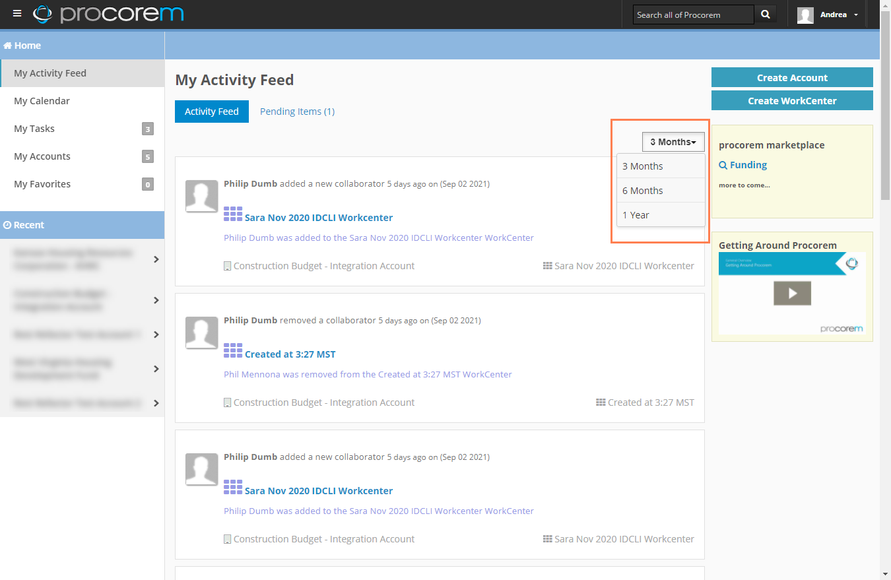Switch to the Pending Items (1) tab
This screenshot has height=580, width=891.
[x=297, y=112]
